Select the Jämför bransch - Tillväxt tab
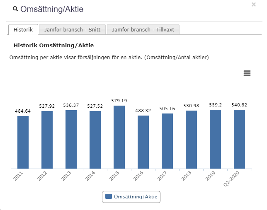The image size is (267, 210). [x=143, y=30]
